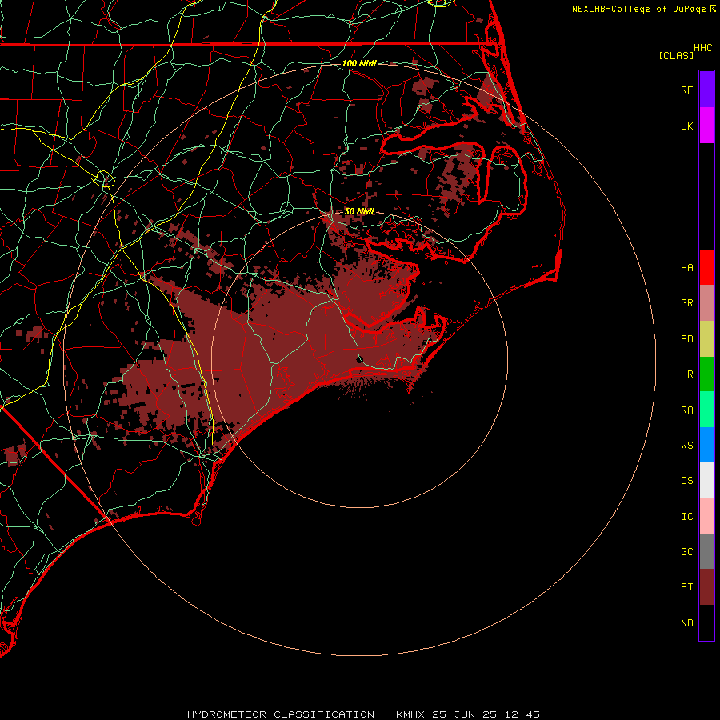Click the dark red BI legend swatch
720x720 pixels.
click(706, 587)
